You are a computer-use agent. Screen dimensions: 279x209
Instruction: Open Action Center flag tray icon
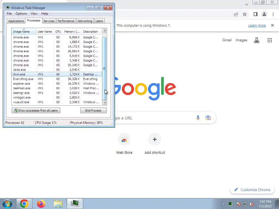pos(238,204)
